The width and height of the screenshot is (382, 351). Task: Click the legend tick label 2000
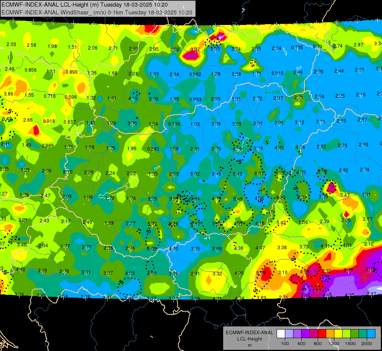coord(366,344)
